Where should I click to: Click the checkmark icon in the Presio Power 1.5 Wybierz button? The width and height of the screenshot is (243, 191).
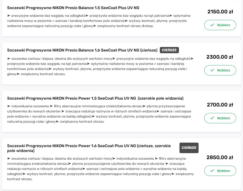pyautogui.click(x=212, y=118)
